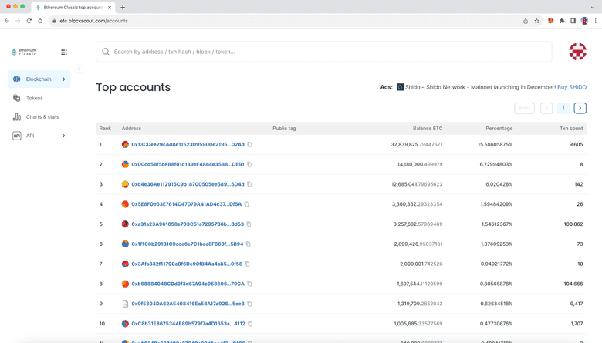
Task: Open Charts & stats page
Action: pyautogui.click(x=42, y=117)
